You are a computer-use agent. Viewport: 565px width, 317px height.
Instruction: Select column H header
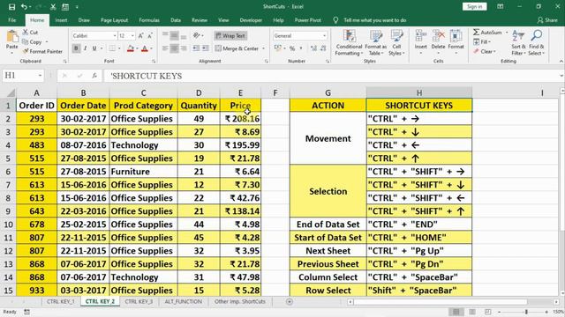point(419,92)
